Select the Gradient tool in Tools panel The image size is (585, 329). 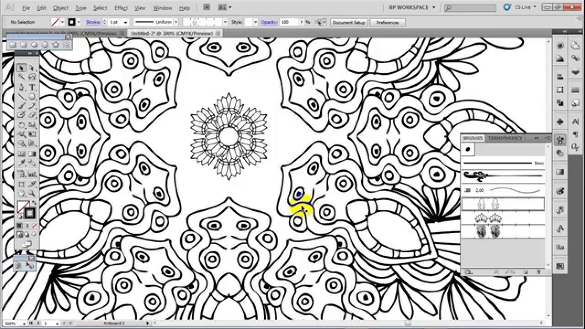(32, 154)
